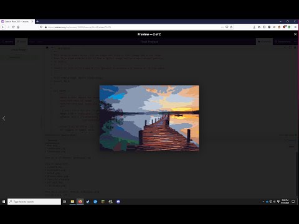The width and height of the screenshot is (299, 224).
Task: Switch to Firefox in the taskbar
Action: tap(80, 202)
